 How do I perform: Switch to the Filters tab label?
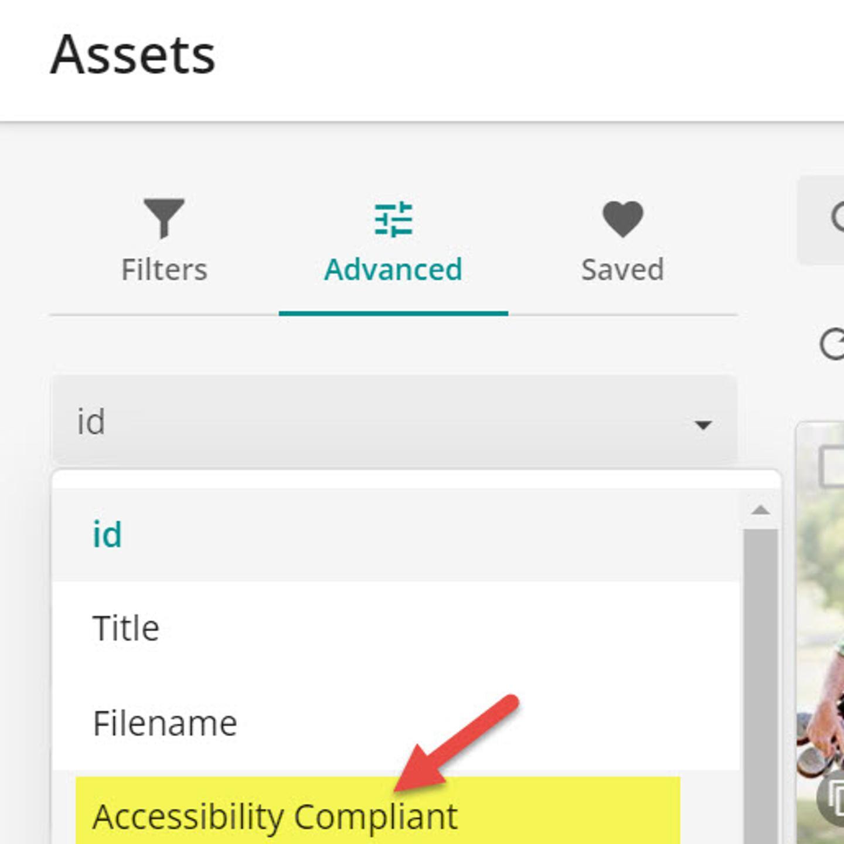pos(164,270)
